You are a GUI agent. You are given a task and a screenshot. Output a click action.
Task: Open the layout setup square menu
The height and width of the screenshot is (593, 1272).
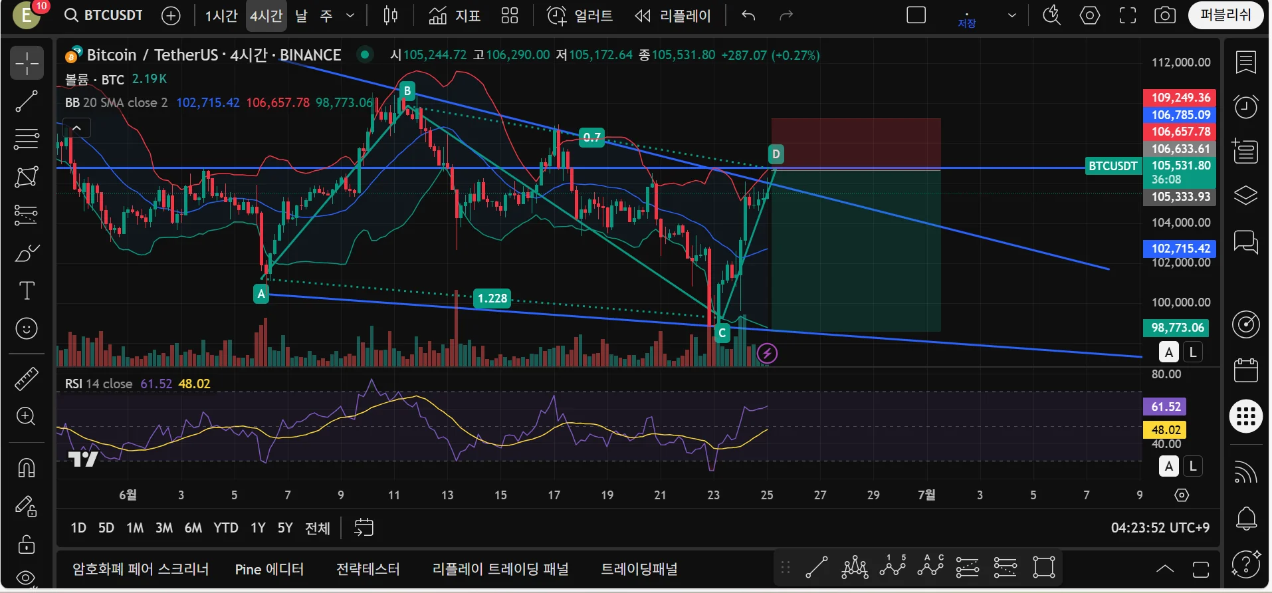(x=916, y=15)
